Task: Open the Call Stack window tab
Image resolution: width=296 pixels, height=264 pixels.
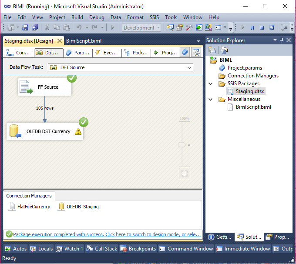Action: [101, 249]
